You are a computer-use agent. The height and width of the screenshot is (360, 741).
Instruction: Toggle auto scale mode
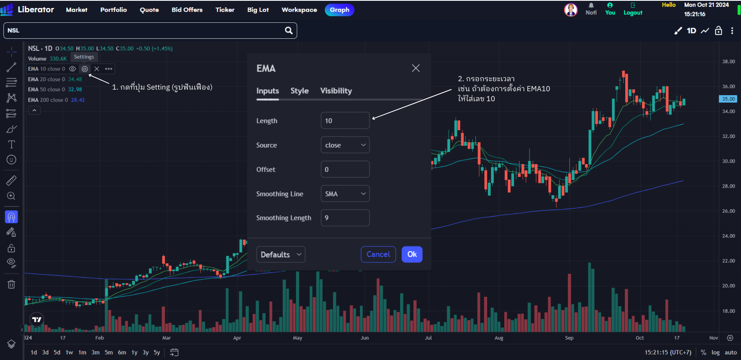click(x=731, y=352)
